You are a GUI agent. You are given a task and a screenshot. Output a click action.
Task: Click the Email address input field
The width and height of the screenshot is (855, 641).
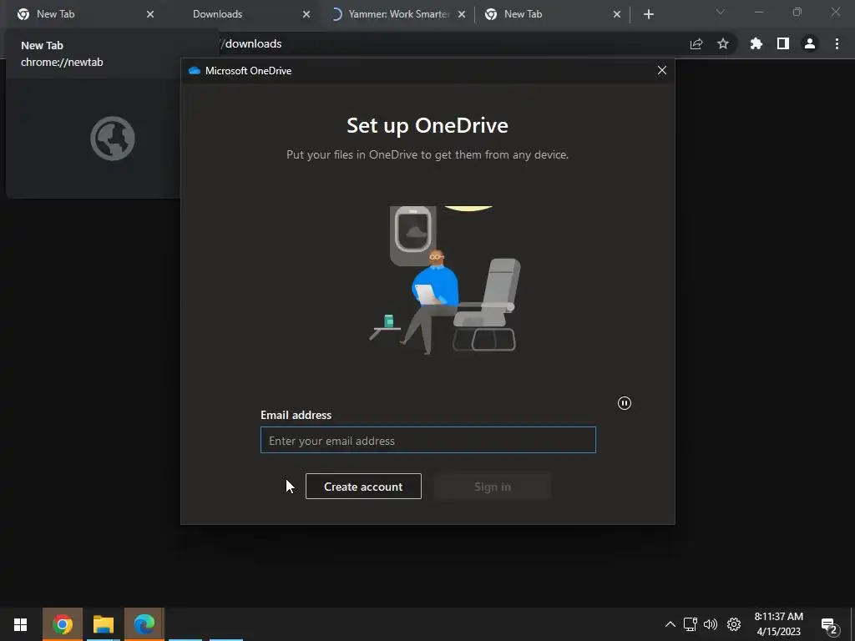[x=428, y=440]
